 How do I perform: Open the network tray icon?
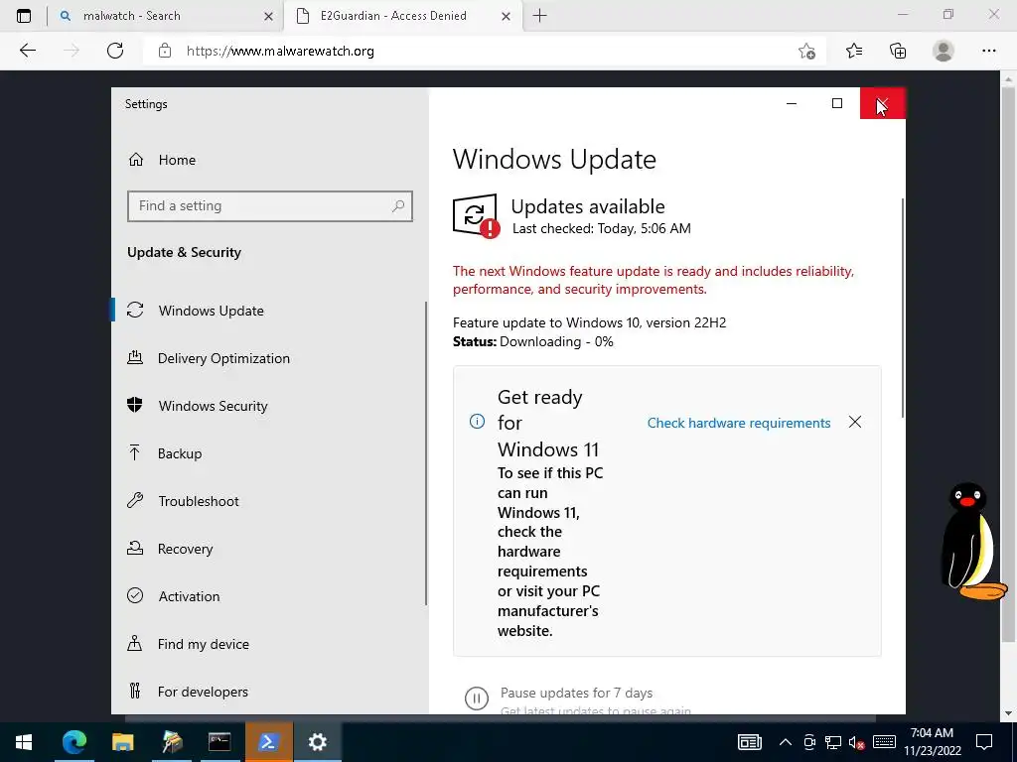coord(833,742)
